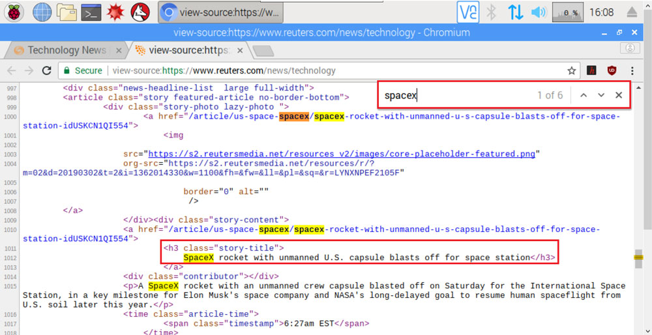Open the Raspberry Pi applications menu
Screen dimensions: 652x335
14,12
